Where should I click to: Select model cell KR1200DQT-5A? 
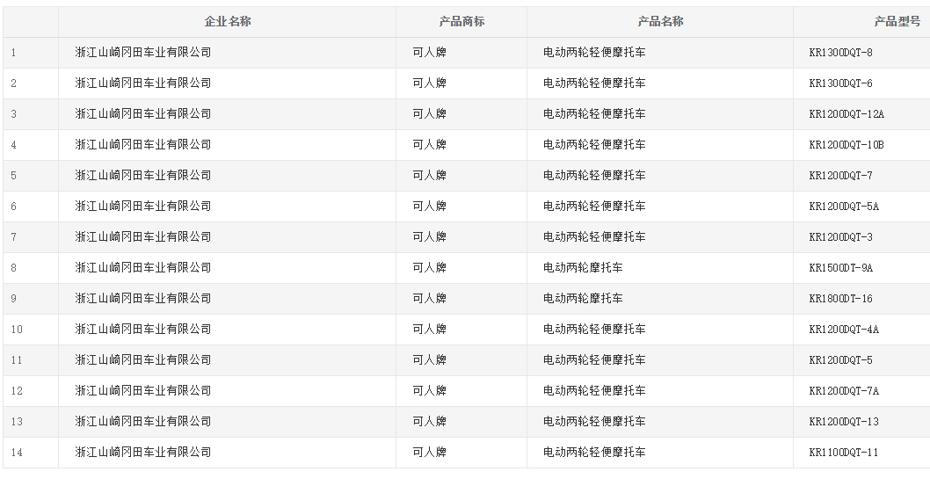tap(843, 207)
